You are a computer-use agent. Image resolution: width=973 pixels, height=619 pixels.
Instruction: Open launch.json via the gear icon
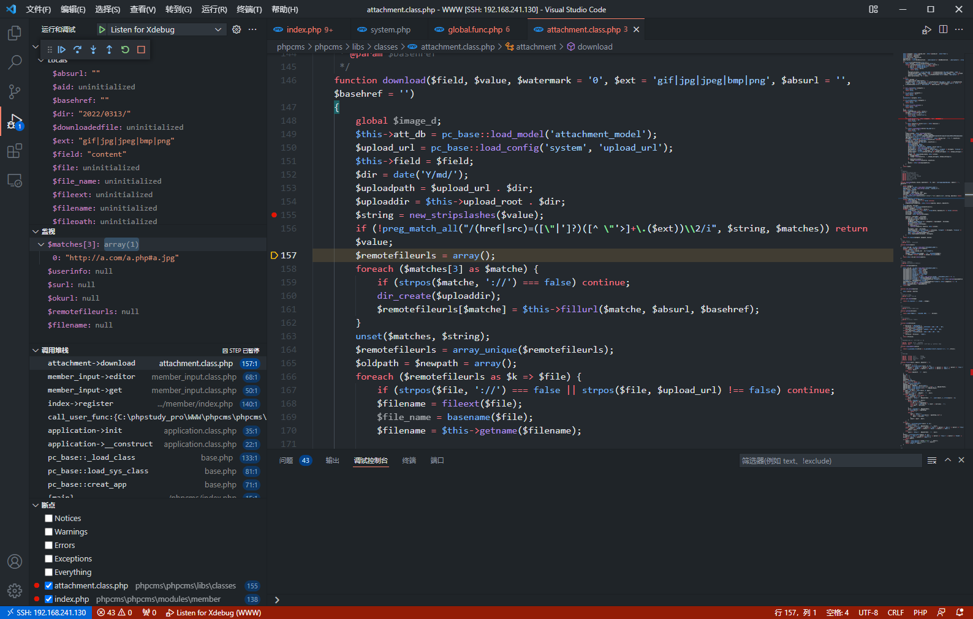[237, 29]
